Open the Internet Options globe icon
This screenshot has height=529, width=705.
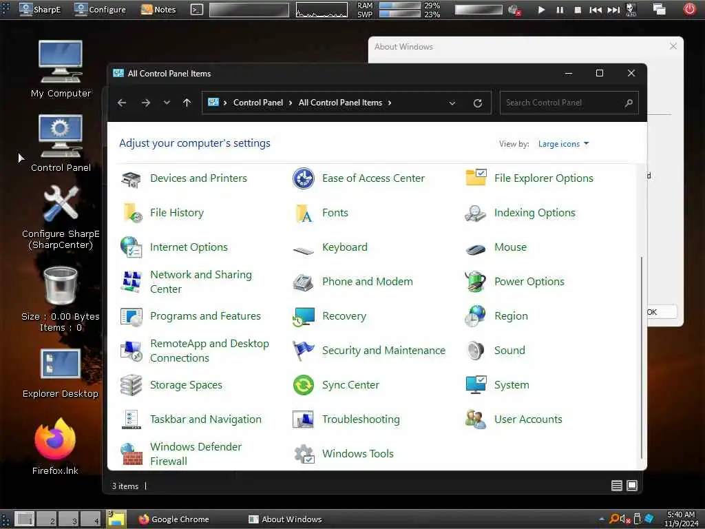131,247
